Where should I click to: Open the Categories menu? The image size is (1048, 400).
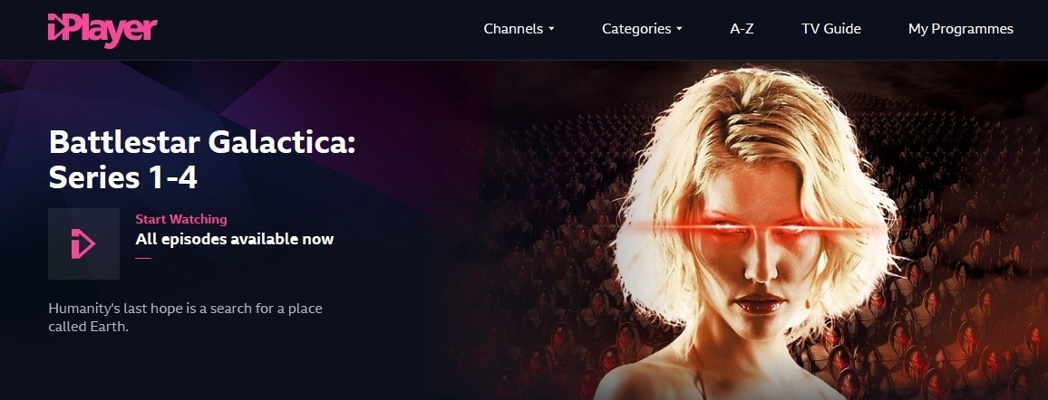[x=642, y=29]
